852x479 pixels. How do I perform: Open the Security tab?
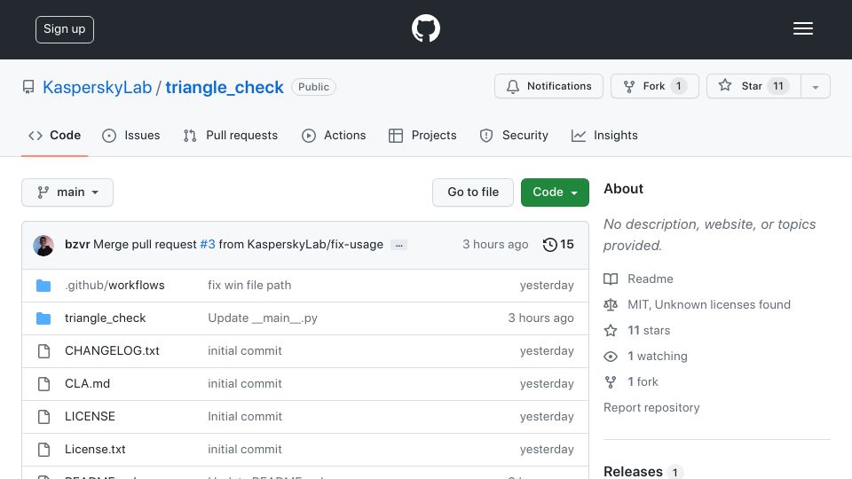click(514, 135)
